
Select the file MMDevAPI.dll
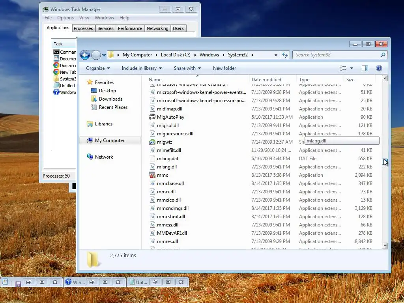pos(172,233)
